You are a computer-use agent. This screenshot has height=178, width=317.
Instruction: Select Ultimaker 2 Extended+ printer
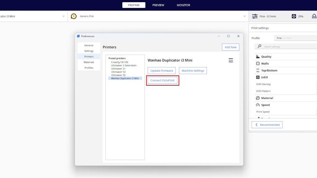(124, 66)
